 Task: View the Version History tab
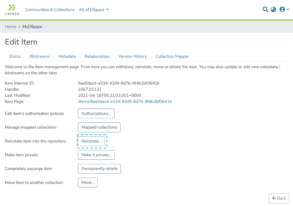(132, 56)
